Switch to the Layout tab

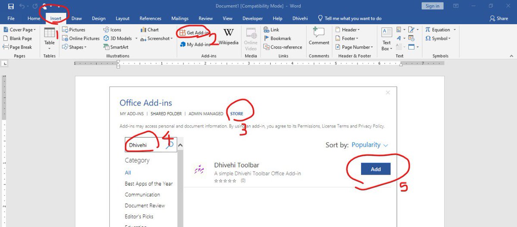(x=122, y=18)
